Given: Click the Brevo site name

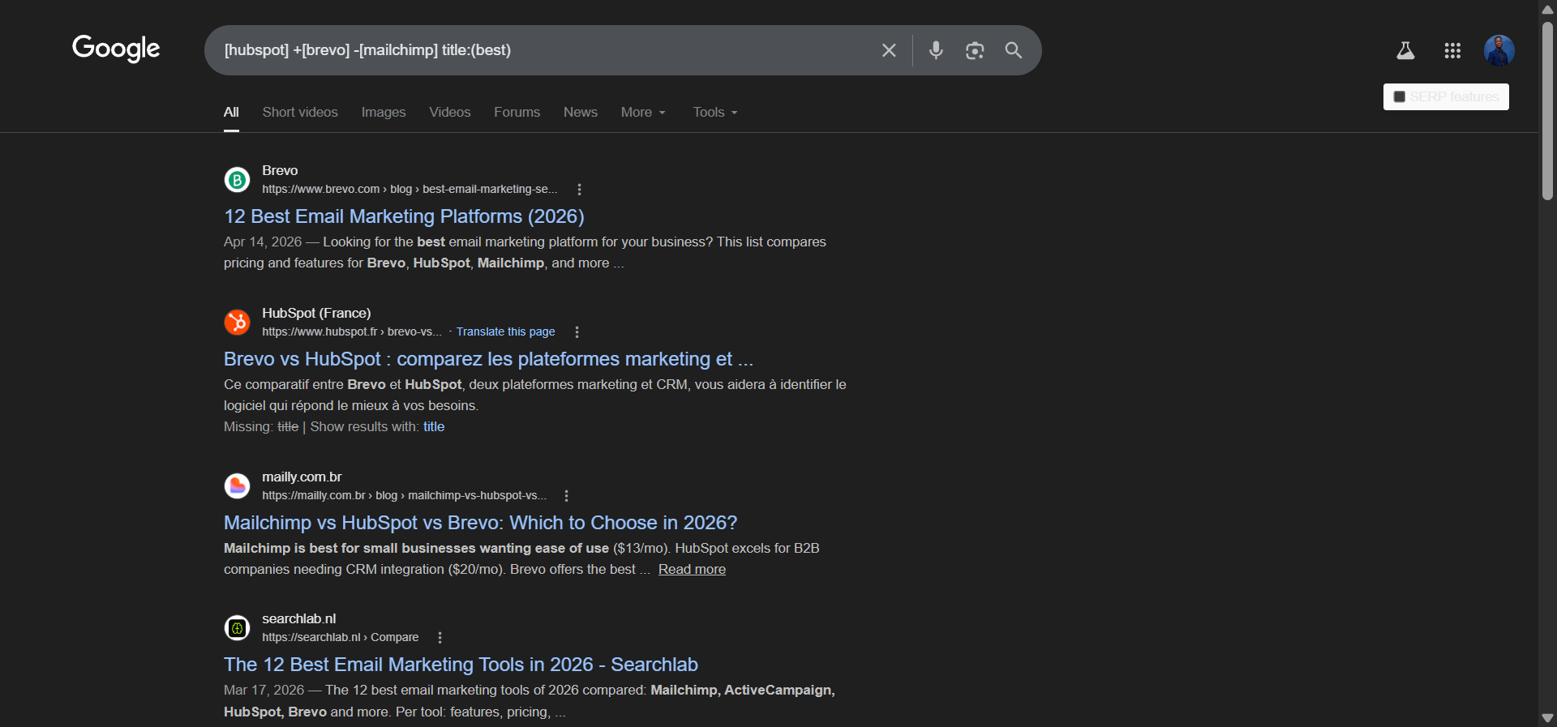Looking at the screenshot, I should 280,171.
